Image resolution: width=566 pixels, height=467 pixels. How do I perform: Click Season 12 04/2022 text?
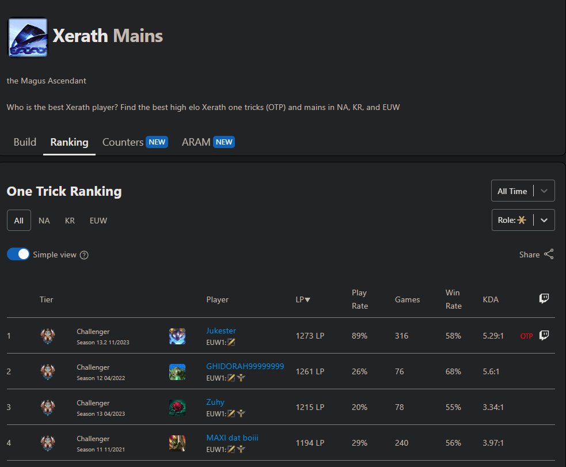101,378
